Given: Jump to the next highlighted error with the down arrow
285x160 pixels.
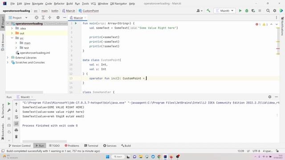Looking at the screenshot, I should pyautogui.click(x=277, y=24).
